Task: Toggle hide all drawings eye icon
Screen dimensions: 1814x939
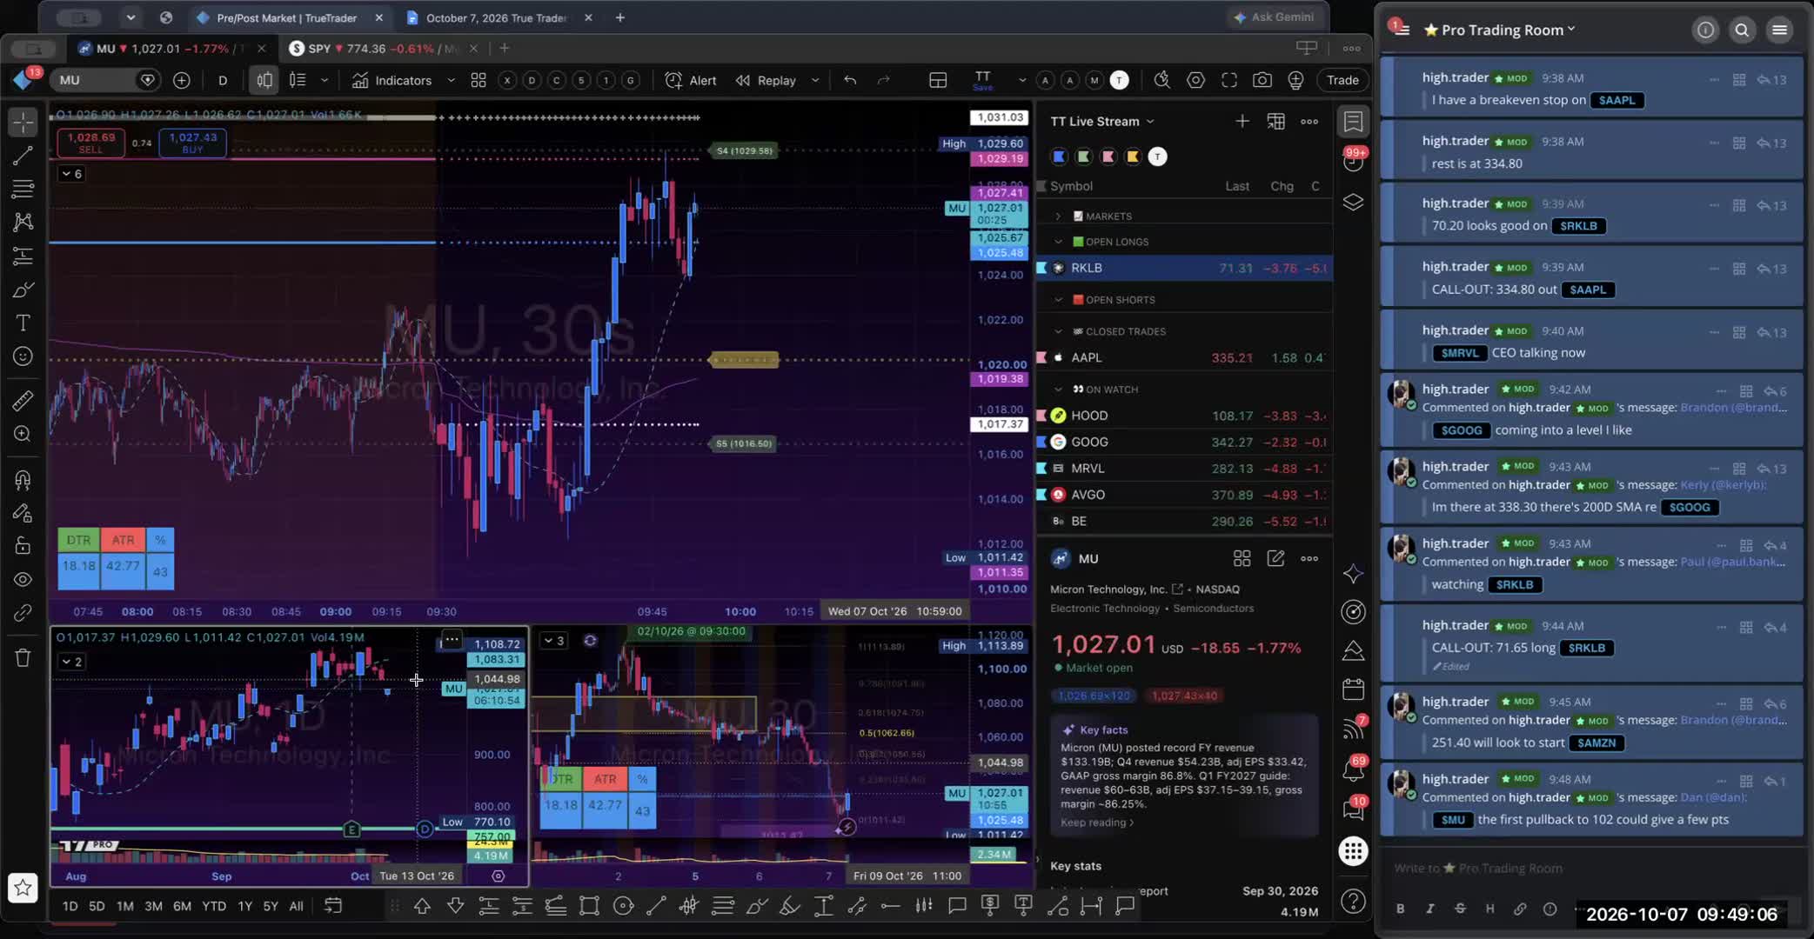Action: [23, 580]
